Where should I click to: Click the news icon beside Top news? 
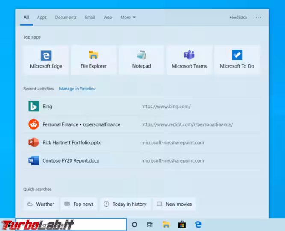(x=67, y=204)
